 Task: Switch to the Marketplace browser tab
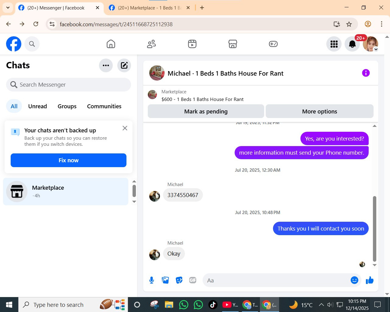(x=149, y=8)
